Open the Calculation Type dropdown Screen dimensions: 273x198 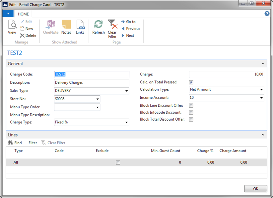coord(261,90)
